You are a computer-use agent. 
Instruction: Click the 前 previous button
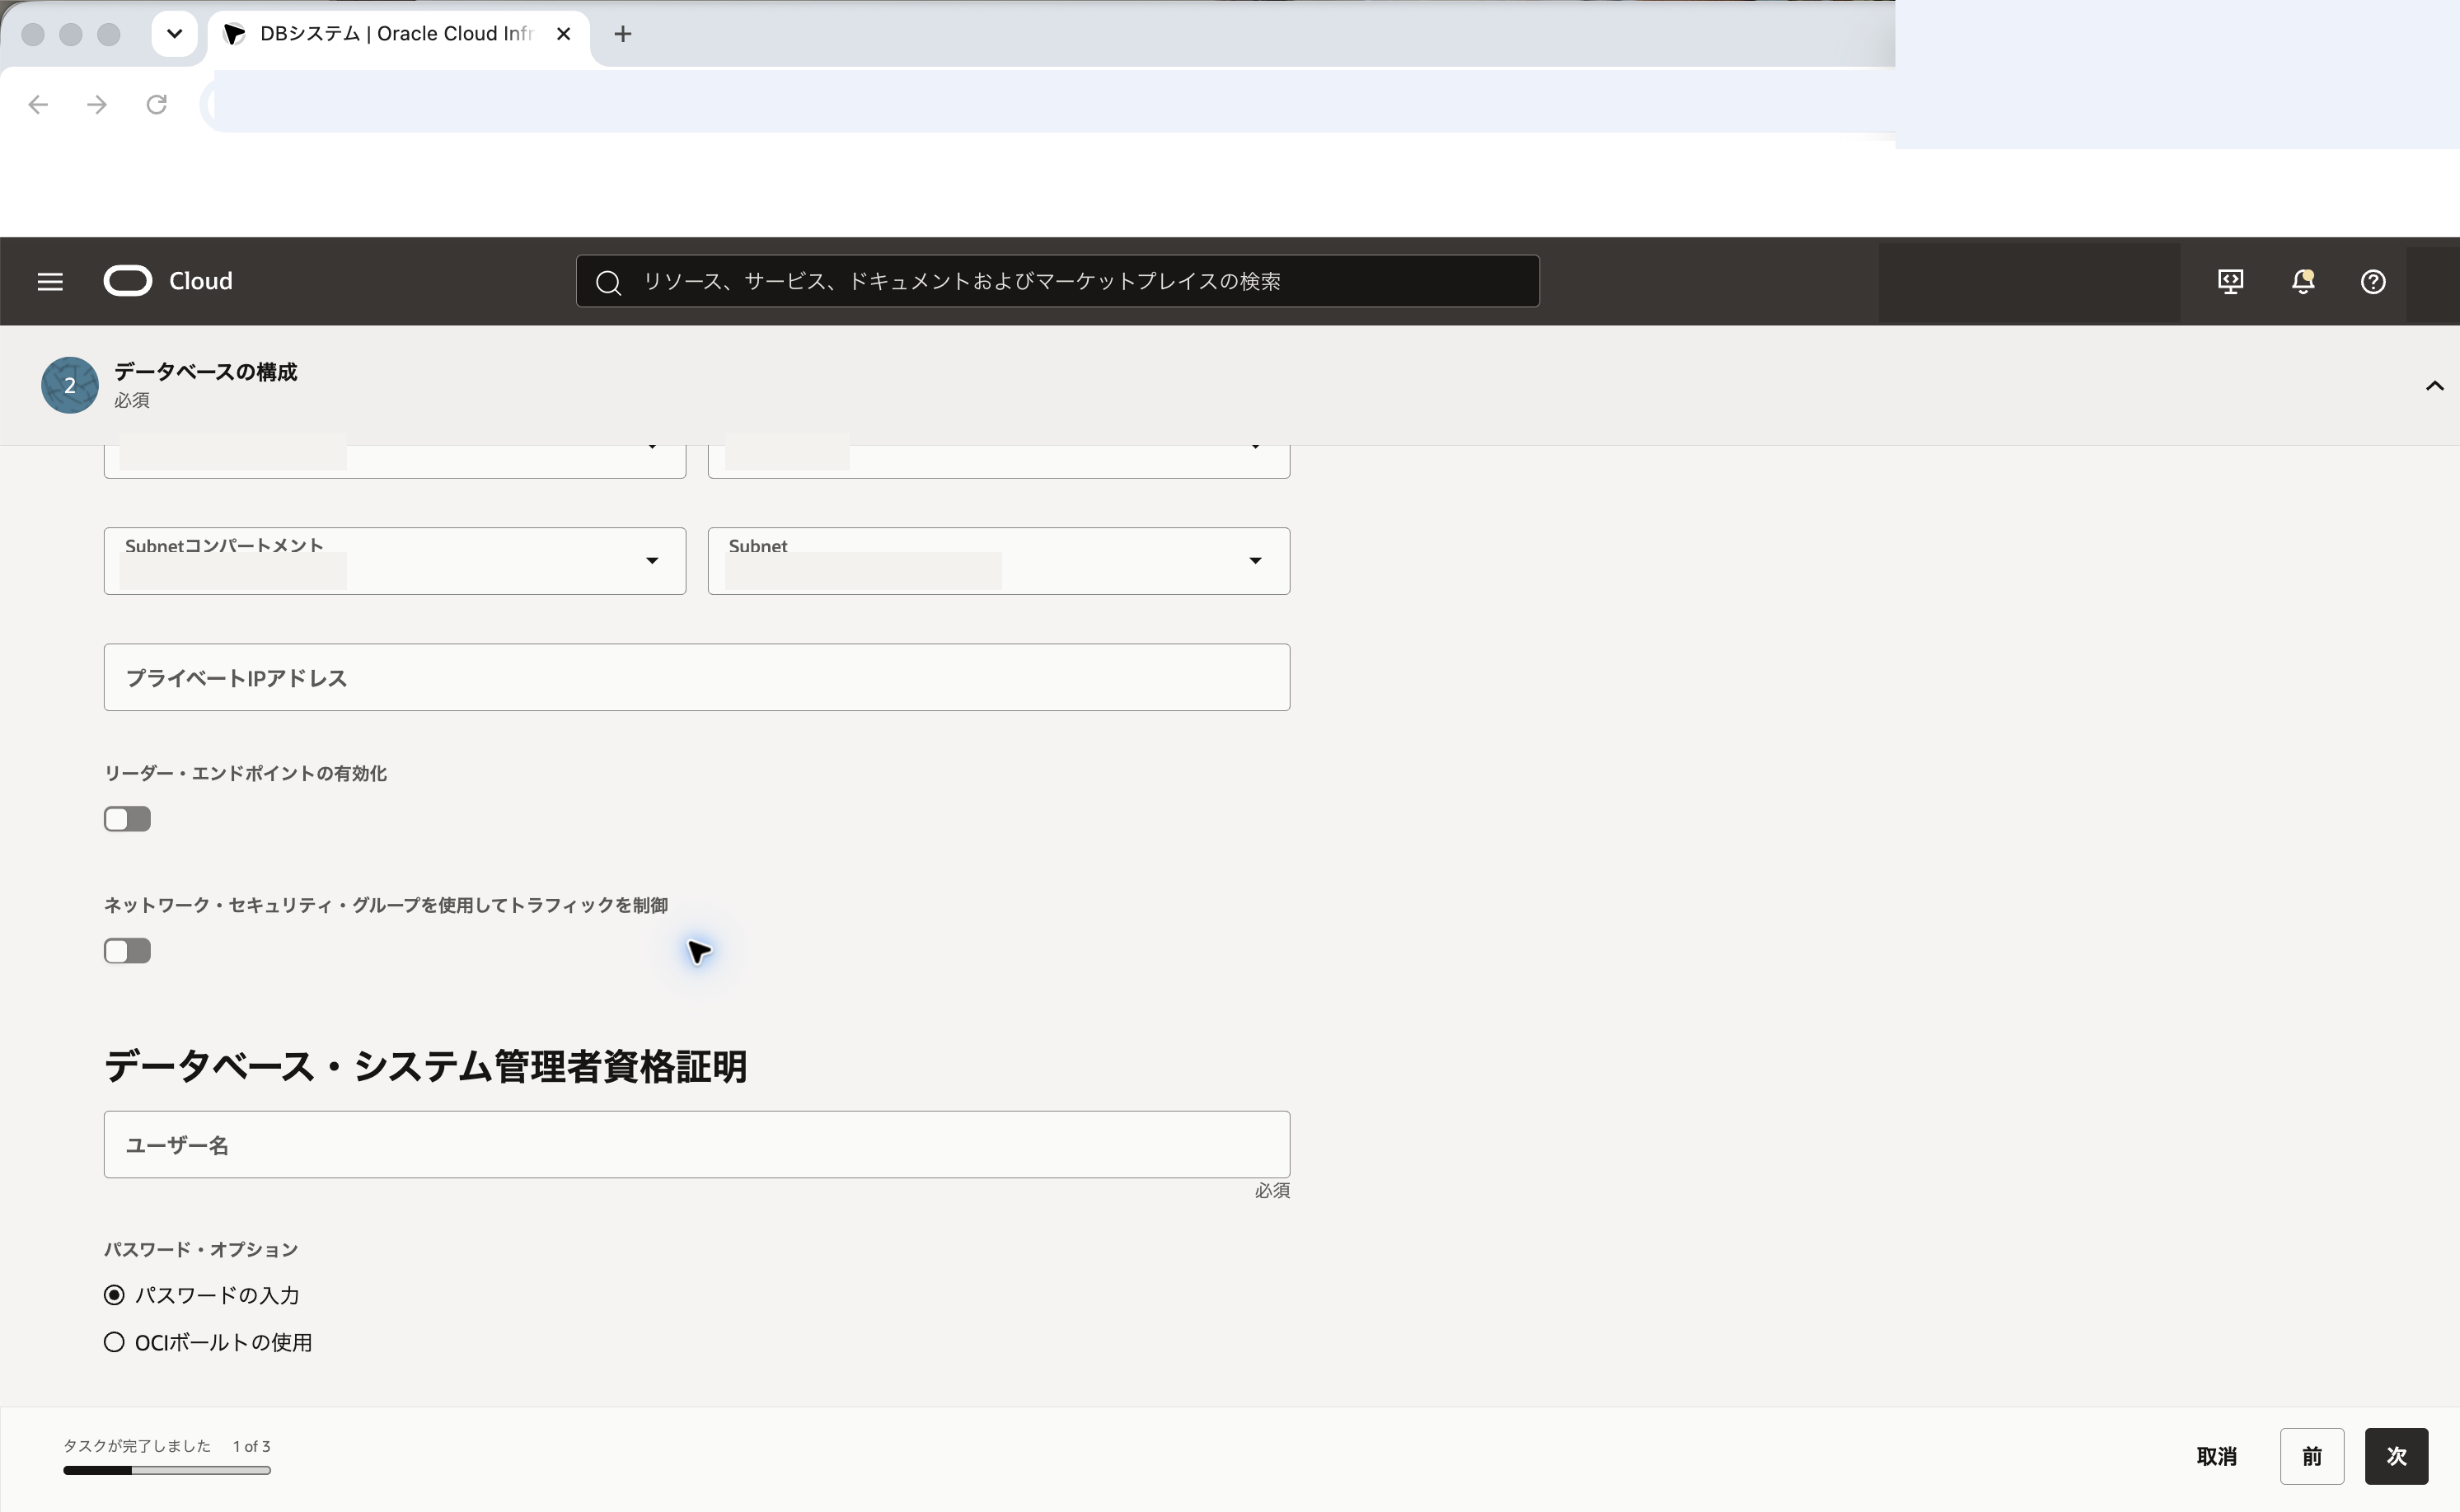[2312, 1456]
